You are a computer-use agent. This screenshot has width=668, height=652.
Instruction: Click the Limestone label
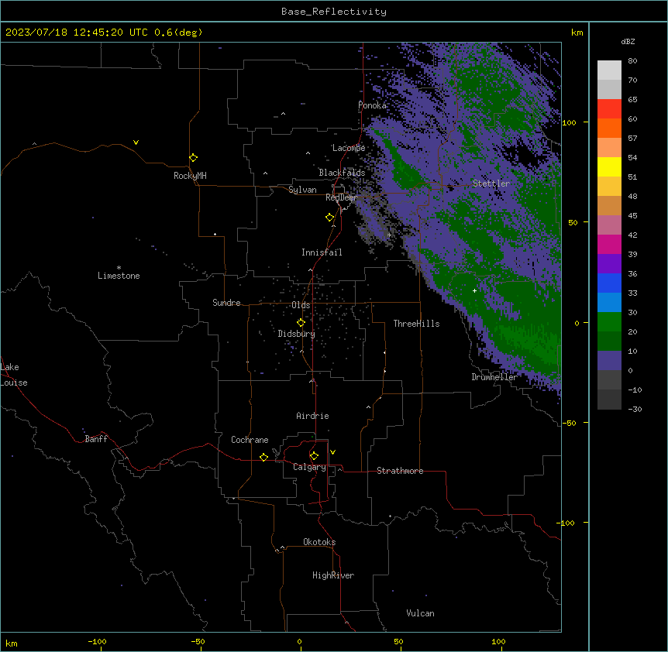119,276
